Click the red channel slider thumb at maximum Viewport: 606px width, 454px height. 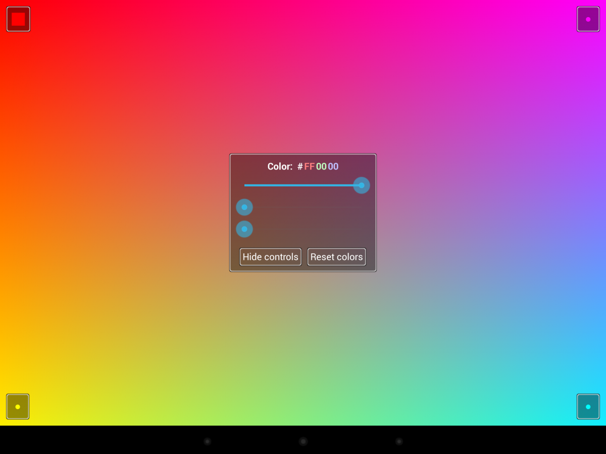point(362,185)
